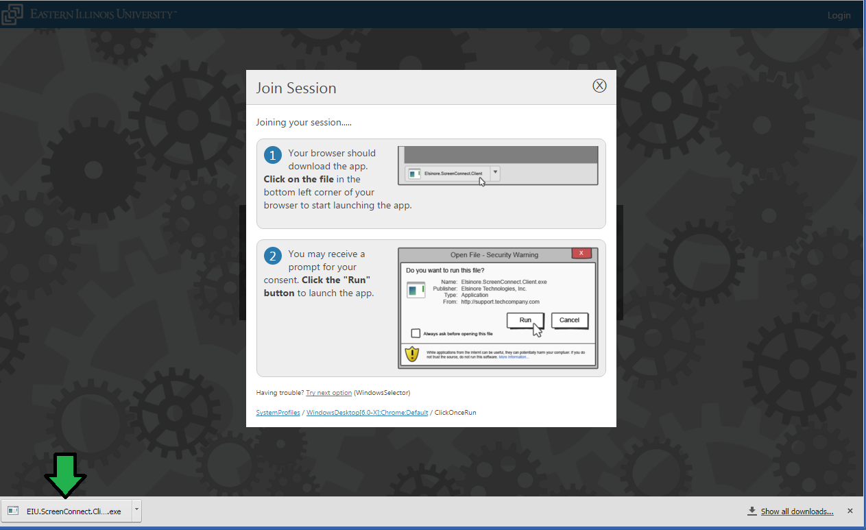Select WindowsDesktop[6.0-X]:Chrome:Default profile link
The image size is (866, 530).
point(367,413)
